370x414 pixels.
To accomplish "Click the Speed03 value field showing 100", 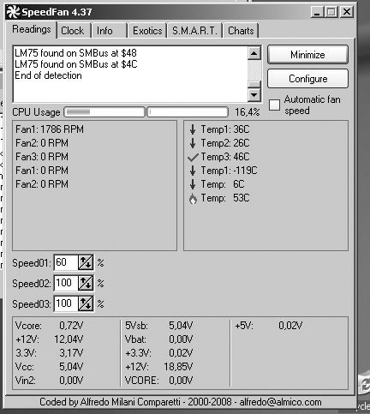I will click(x=66, y=303).
